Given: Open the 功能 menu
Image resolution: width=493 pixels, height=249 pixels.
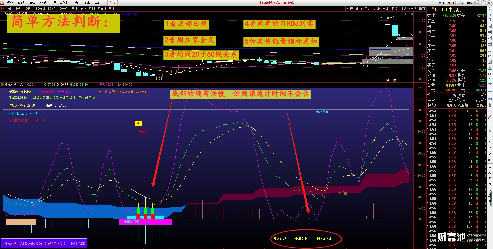Looking at the screenshot, I should [21, 3].
